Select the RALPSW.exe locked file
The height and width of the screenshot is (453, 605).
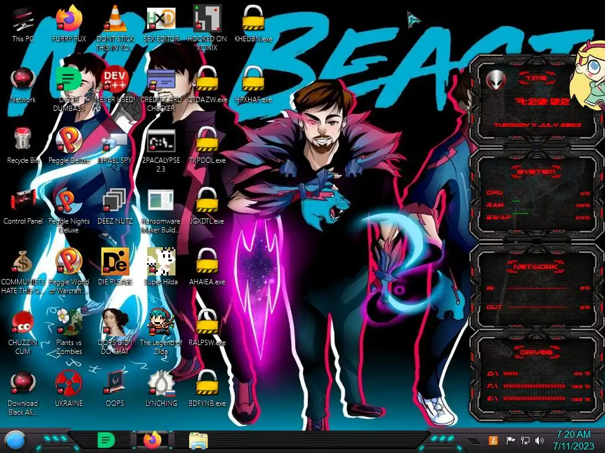tap(207, 328)
